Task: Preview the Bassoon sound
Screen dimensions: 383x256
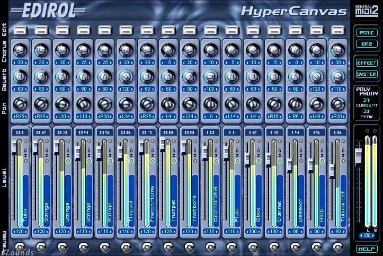Action: 296,247
